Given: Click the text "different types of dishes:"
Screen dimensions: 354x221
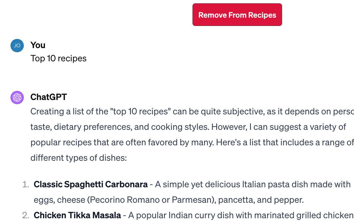Looking at the screenshot, I should point(79,158).
